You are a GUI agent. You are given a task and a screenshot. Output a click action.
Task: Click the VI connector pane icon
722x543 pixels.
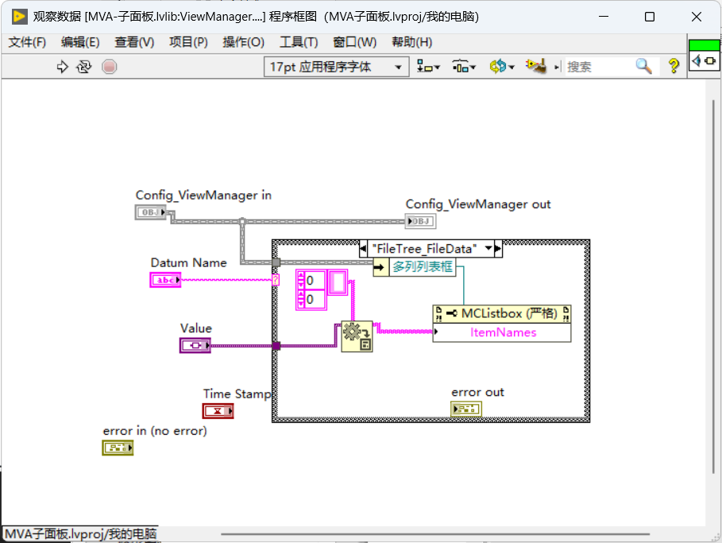(x=704, y=60)
